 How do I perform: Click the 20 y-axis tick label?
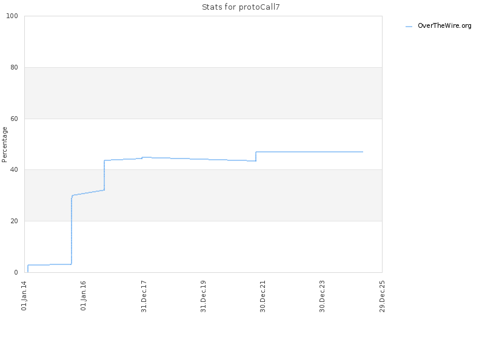(14, 221)
